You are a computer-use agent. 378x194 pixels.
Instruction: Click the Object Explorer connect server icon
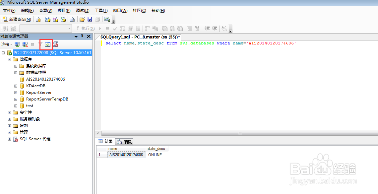[x=17, y=44]
